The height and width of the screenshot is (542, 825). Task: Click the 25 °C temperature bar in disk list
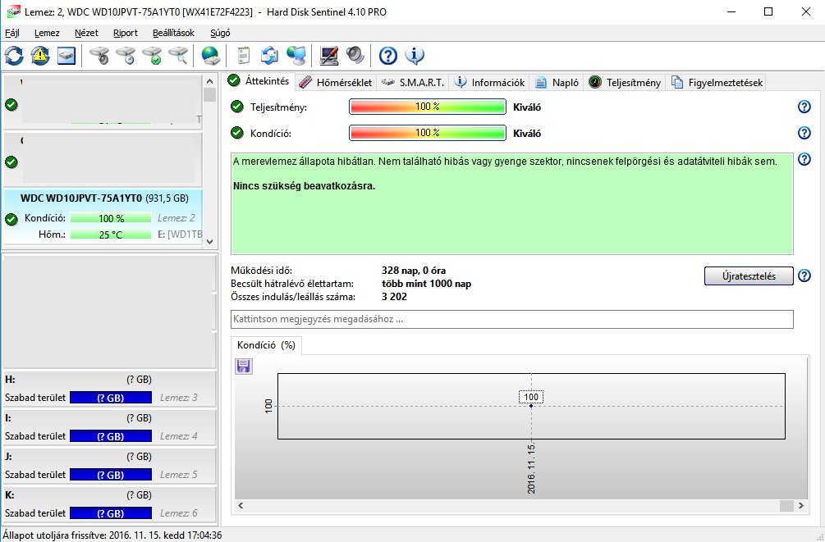click(x=111, y=235)
